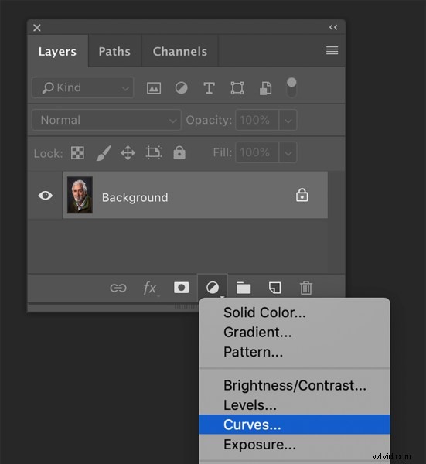Add a layer mask icon

(182, 288)
